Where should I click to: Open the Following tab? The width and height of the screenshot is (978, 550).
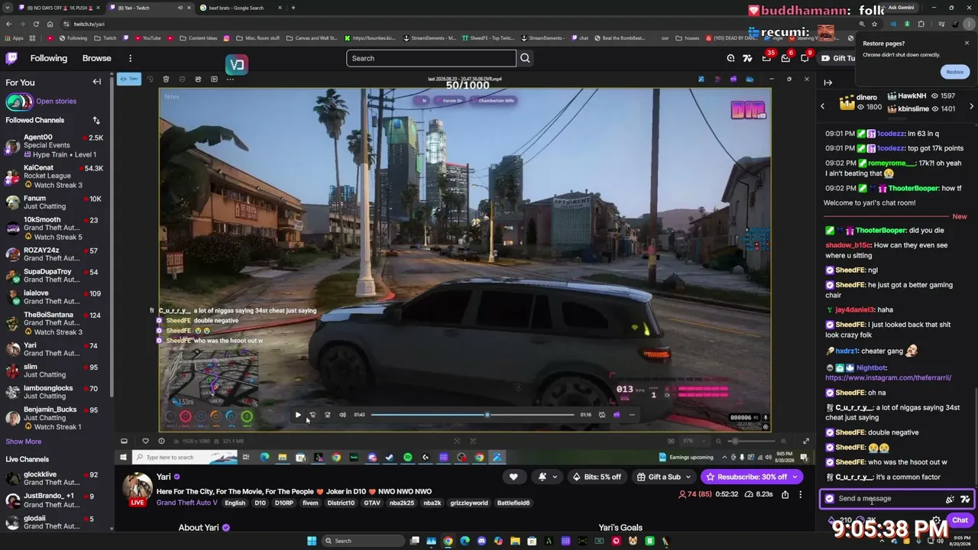(49, 58)
